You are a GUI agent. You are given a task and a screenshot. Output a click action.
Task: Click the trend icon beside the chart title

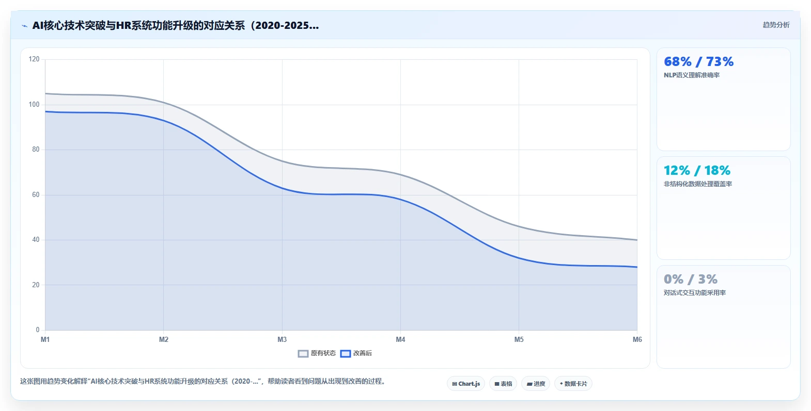[x=24, y=26]
